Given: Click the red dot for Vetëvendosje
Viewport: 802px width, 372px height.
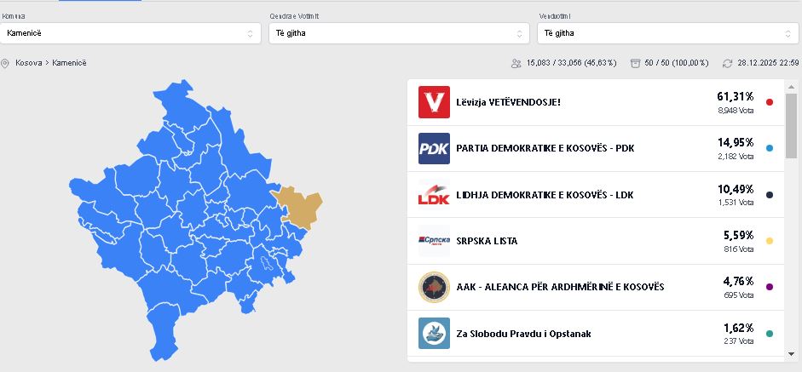Looking at the screenshot, I should point(770,102).
